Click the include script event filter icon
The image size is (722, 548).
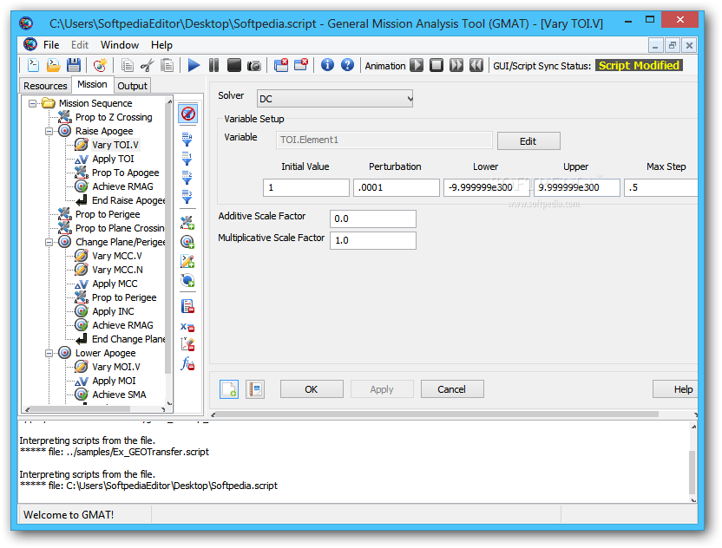[x=187, y=261]
